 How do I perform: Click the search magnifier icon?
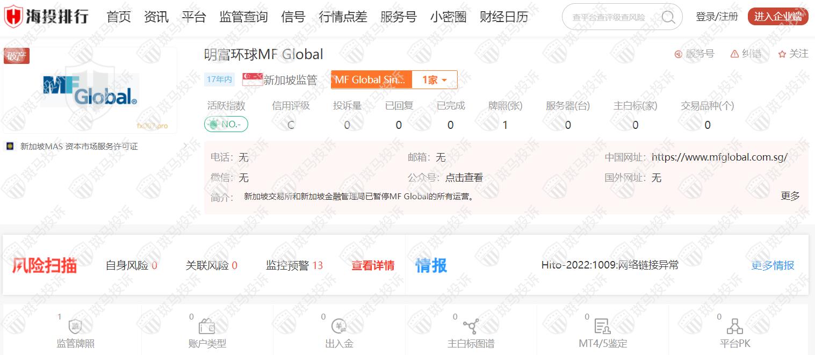click(668, 17)
